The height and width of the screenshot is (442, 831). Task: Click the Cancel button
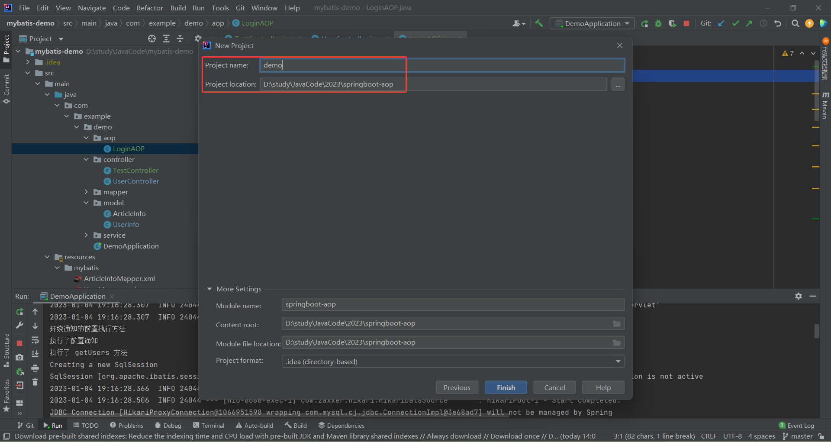554,387
